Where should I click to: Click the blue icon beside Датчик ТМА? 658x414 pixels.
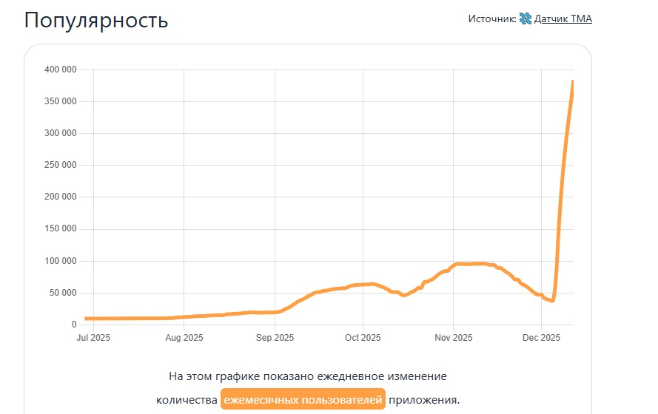click(x=526, y=18)
